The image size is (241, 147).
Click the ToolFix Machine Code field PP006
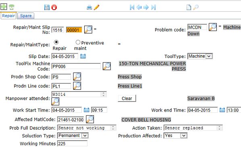pos(76,66)
